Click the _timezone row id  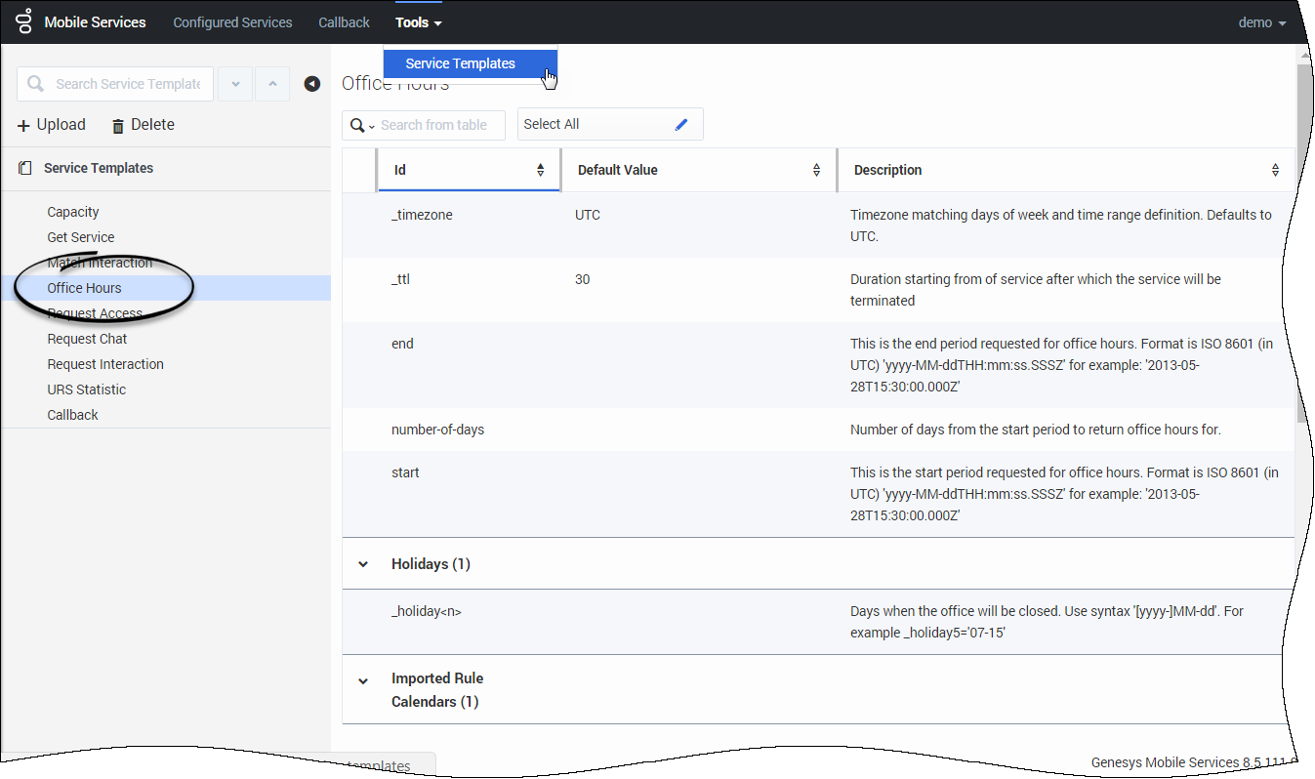click(422, 215)
